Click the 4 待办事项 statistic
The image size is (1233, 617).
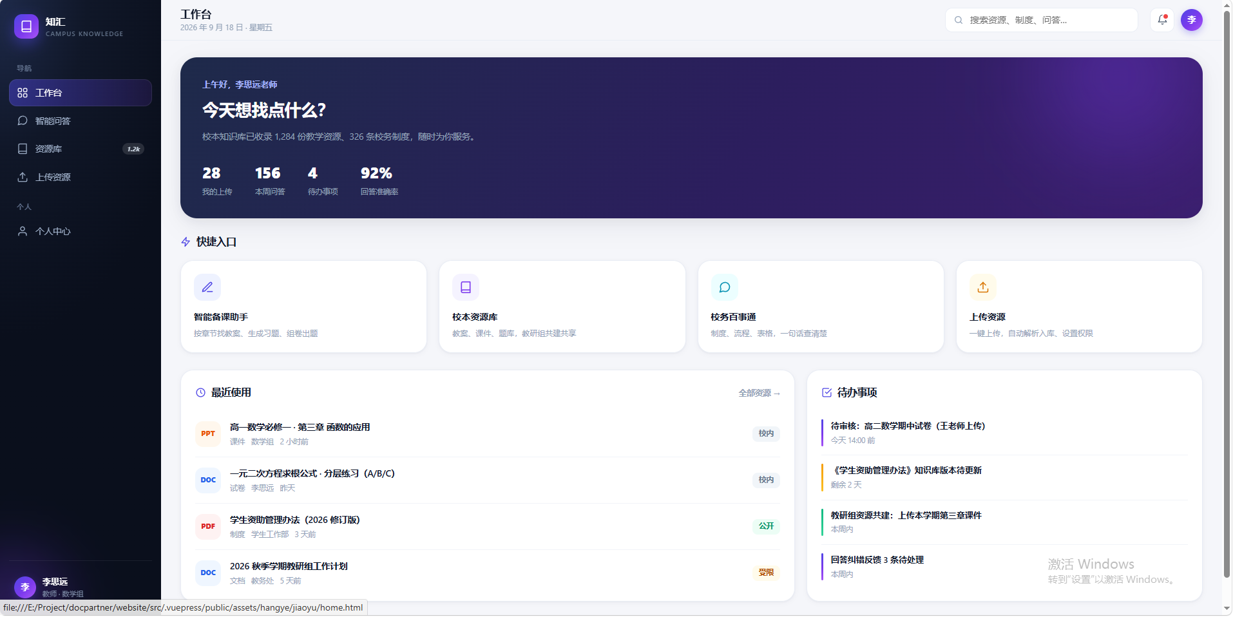(x=323, y=181)
